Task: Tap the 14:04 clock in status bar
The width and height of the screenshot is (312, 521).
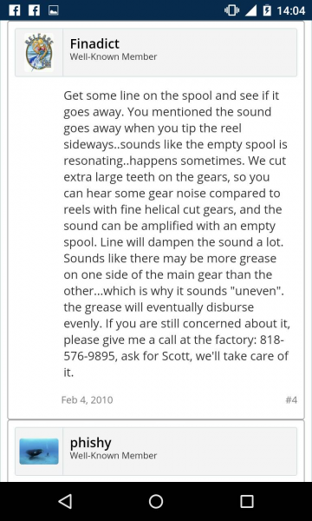Action: [291, 10]
